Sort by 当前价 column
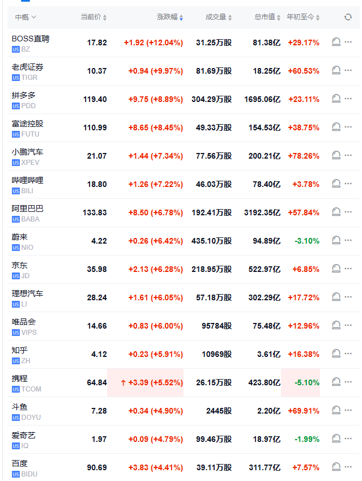The image size is (362, 481). point(93,18)
